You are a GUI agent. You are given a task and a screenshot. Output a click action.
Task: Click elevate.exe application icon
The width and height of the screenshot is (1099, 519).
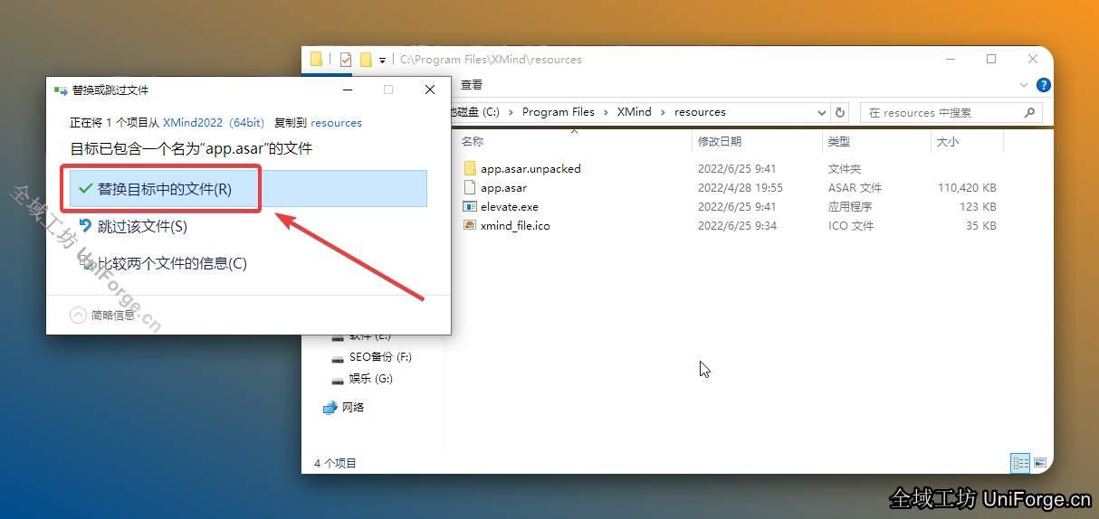click(x=469, y=207)
